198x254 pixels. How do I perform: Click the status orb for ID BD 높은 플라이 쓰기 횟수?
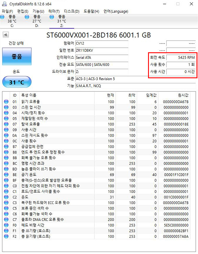(6, 169)
